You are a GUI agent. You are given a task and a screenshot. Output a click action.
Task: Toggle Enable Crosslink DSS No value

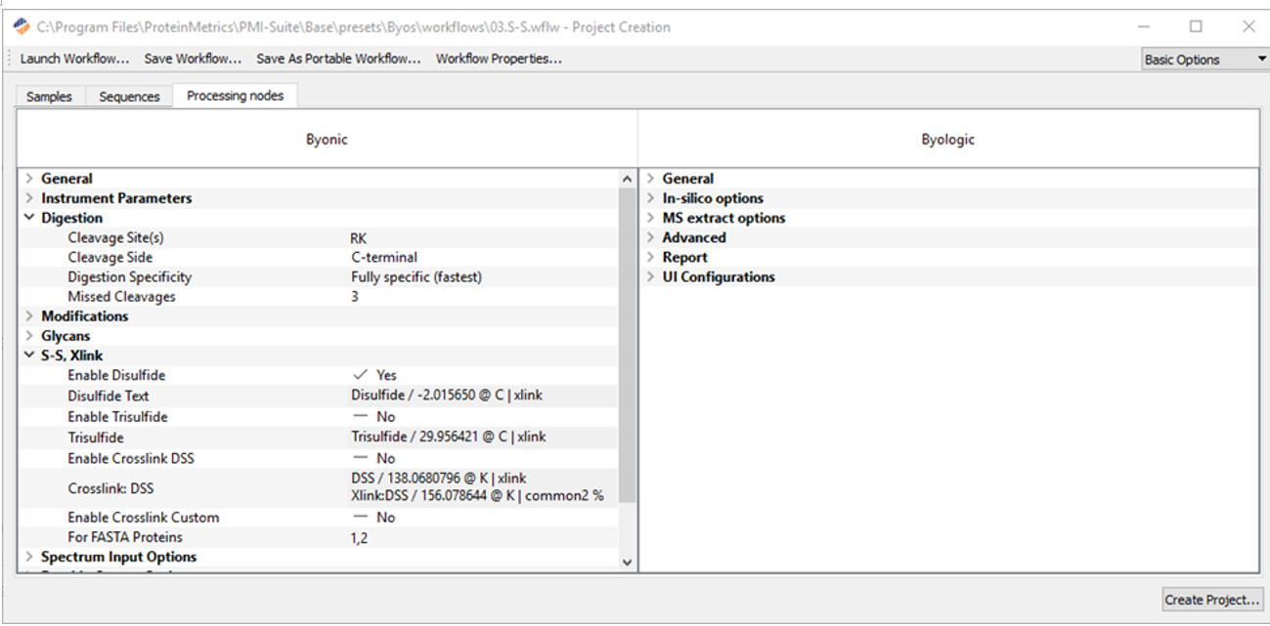point(373,458)
